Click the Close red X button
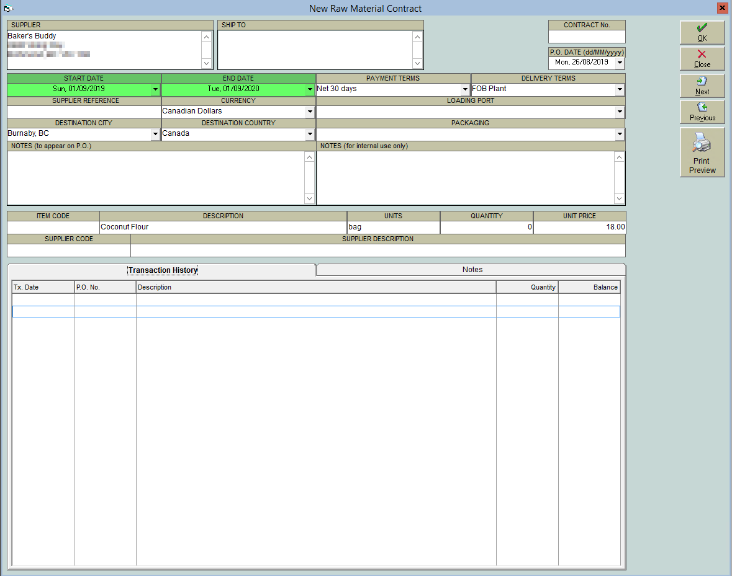The image size is (732, 576). tap(702, 59)
